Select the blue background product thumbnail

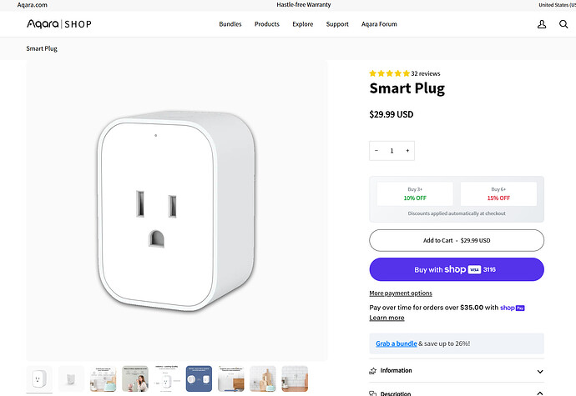(x=199, y=378)
